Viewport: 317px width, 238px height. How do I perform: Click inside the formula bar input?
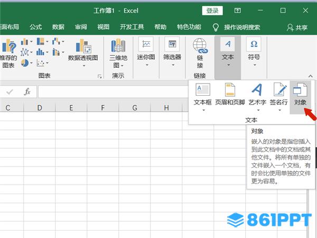click(113, 92)
